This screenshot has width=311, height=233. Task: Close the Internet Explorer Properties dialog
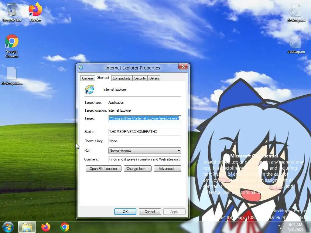[183, 66]
